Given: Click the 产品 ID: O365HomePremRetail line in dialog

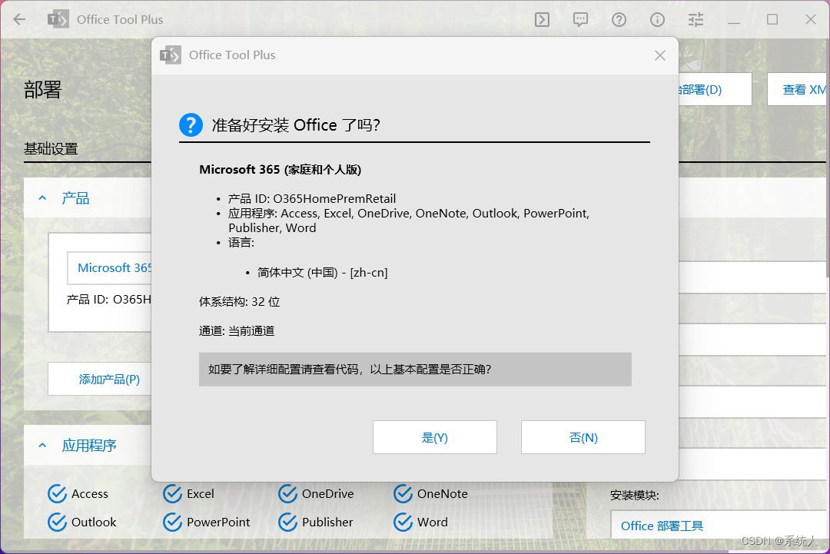Looking at the screenshot, I should click(x=312, y=198).
